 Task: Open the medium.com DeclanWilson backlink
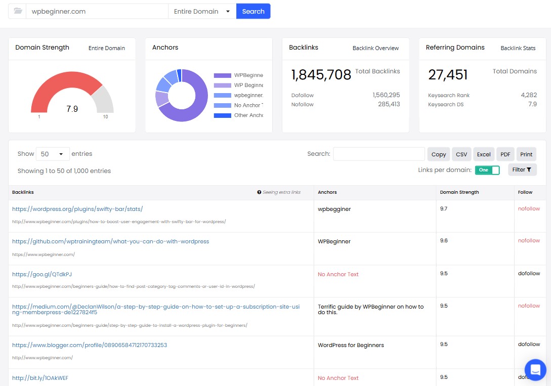click(156, 310)
